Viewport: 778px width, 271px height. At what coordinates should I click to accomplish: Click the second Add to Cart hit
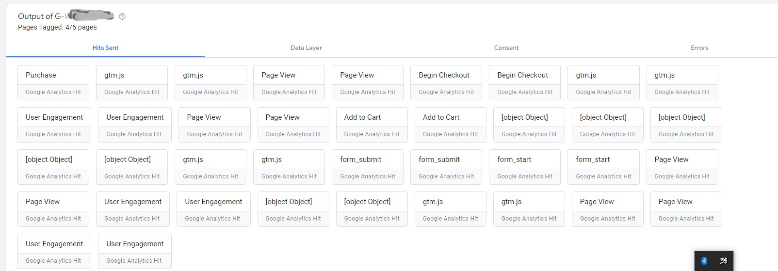(451, 125)
